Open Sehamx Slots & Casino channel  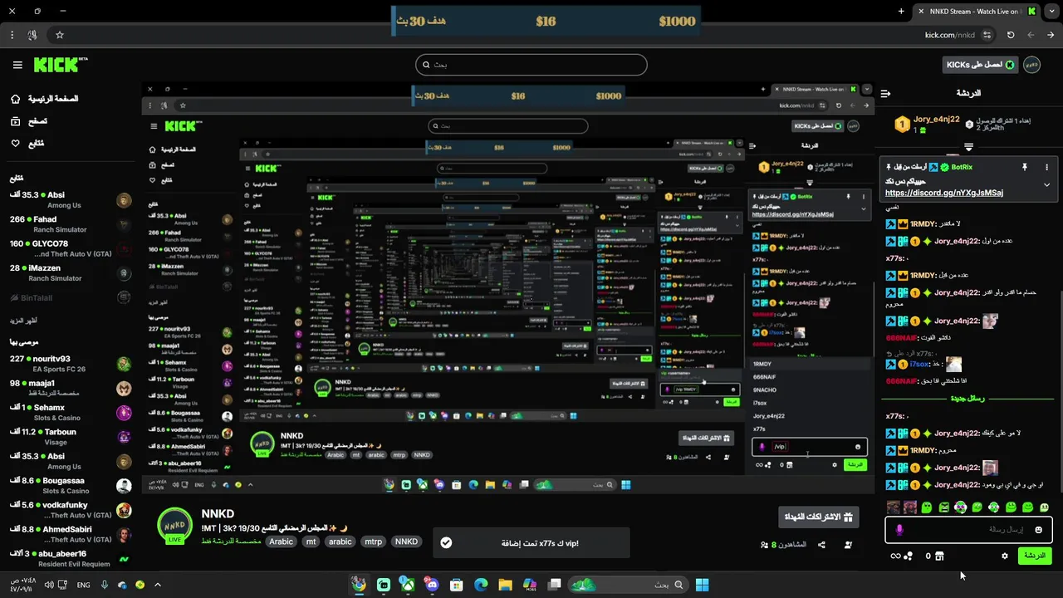[71, 413]
